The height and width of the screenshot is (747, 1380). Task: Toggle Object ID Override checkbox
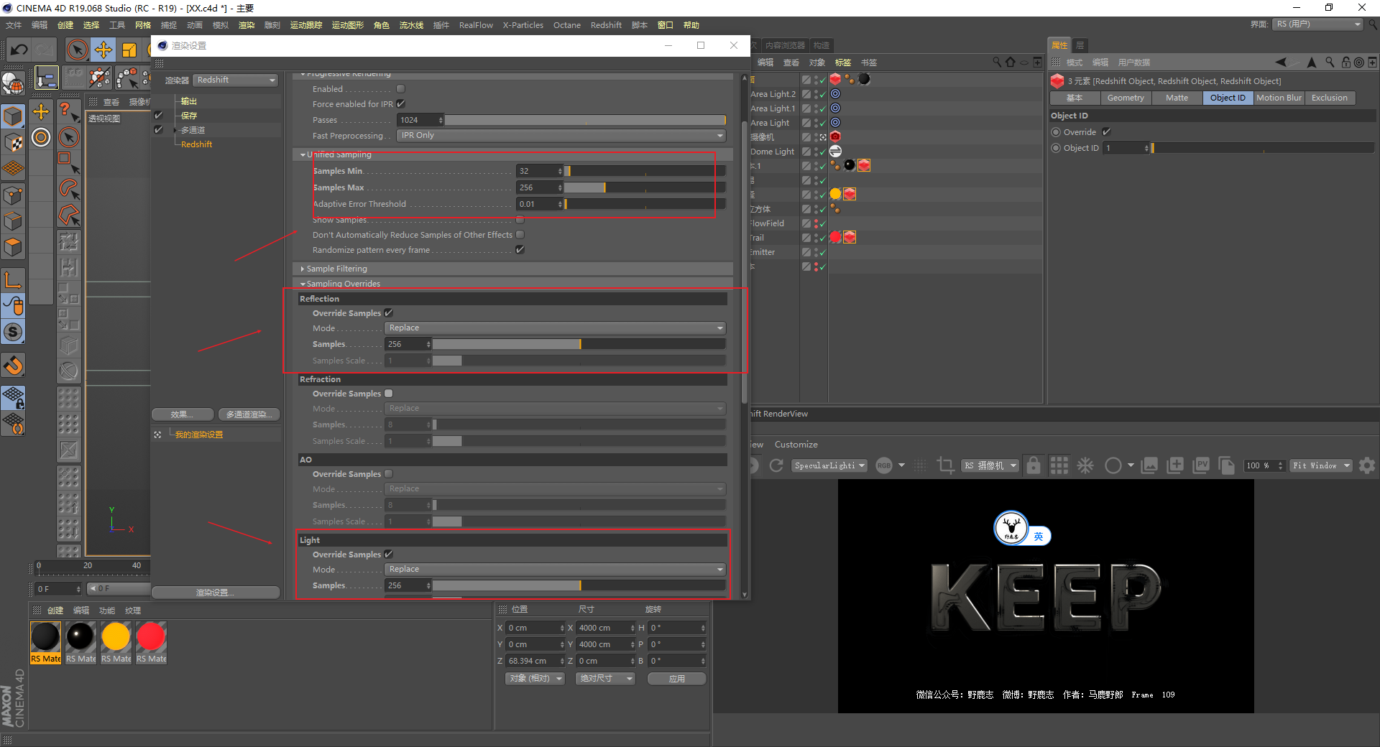pos(1106,132)
